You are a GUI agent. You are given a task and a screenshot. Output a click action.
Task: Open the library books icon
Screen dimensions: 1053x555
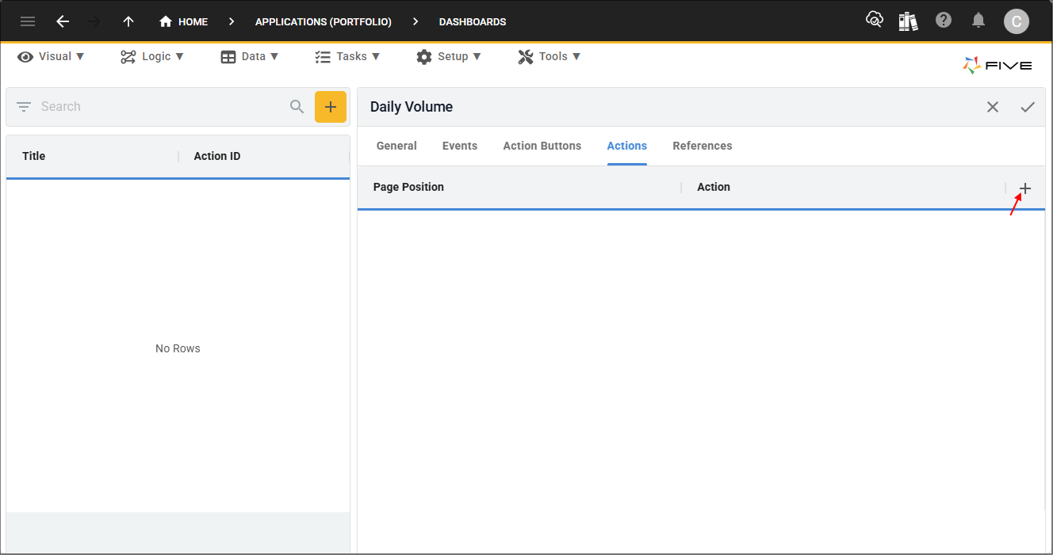909,21
